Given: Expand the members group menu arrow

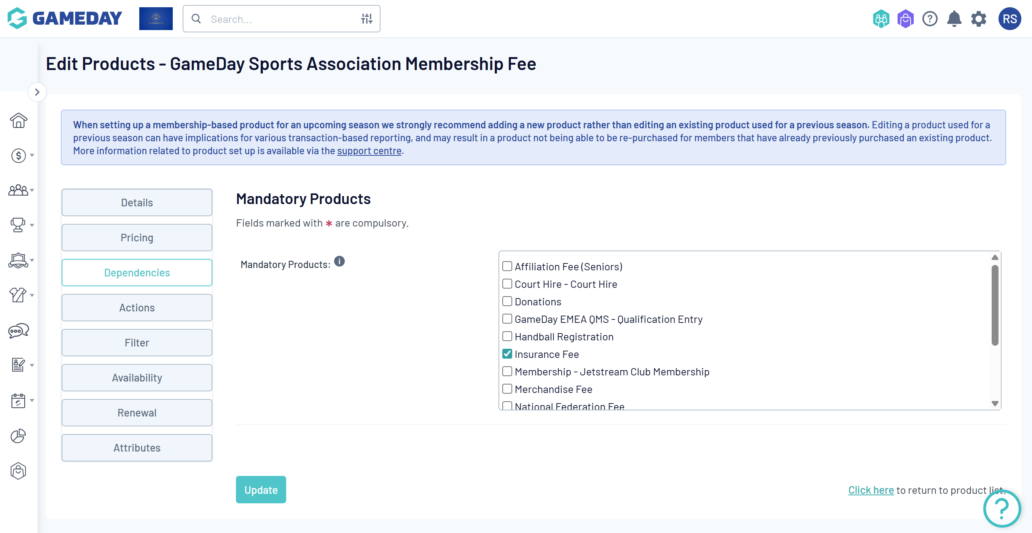Looking at the screenshot, I should click(32, 190).
